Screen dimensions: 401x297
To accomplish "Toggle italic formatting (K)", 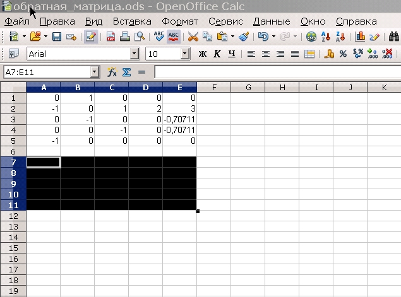I will click(217, 54).
